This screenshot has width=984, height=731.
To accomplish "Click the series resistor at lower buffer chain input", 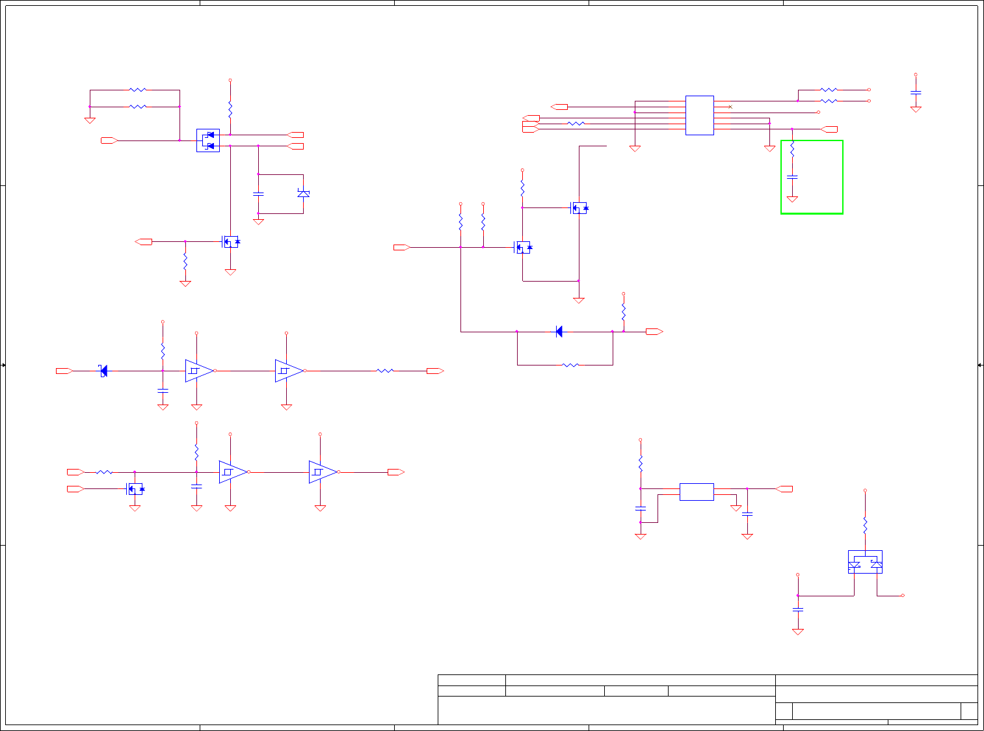I will tap(104, 472).
